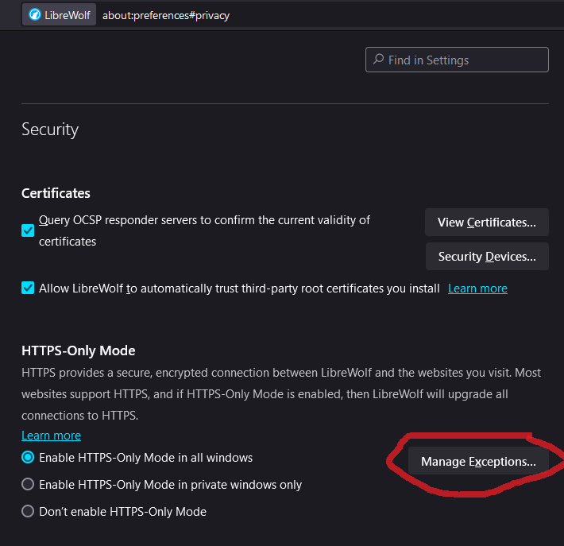564x546 pixels.
Task: Toggle auto-trust third-party root certificates checkbox
Action: click(28, 288)
